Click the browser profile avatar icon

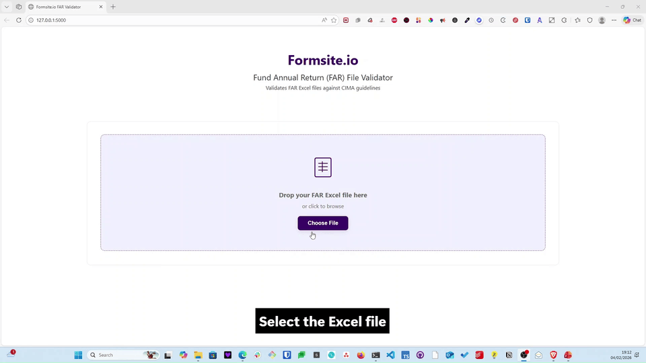click(602, 20)
